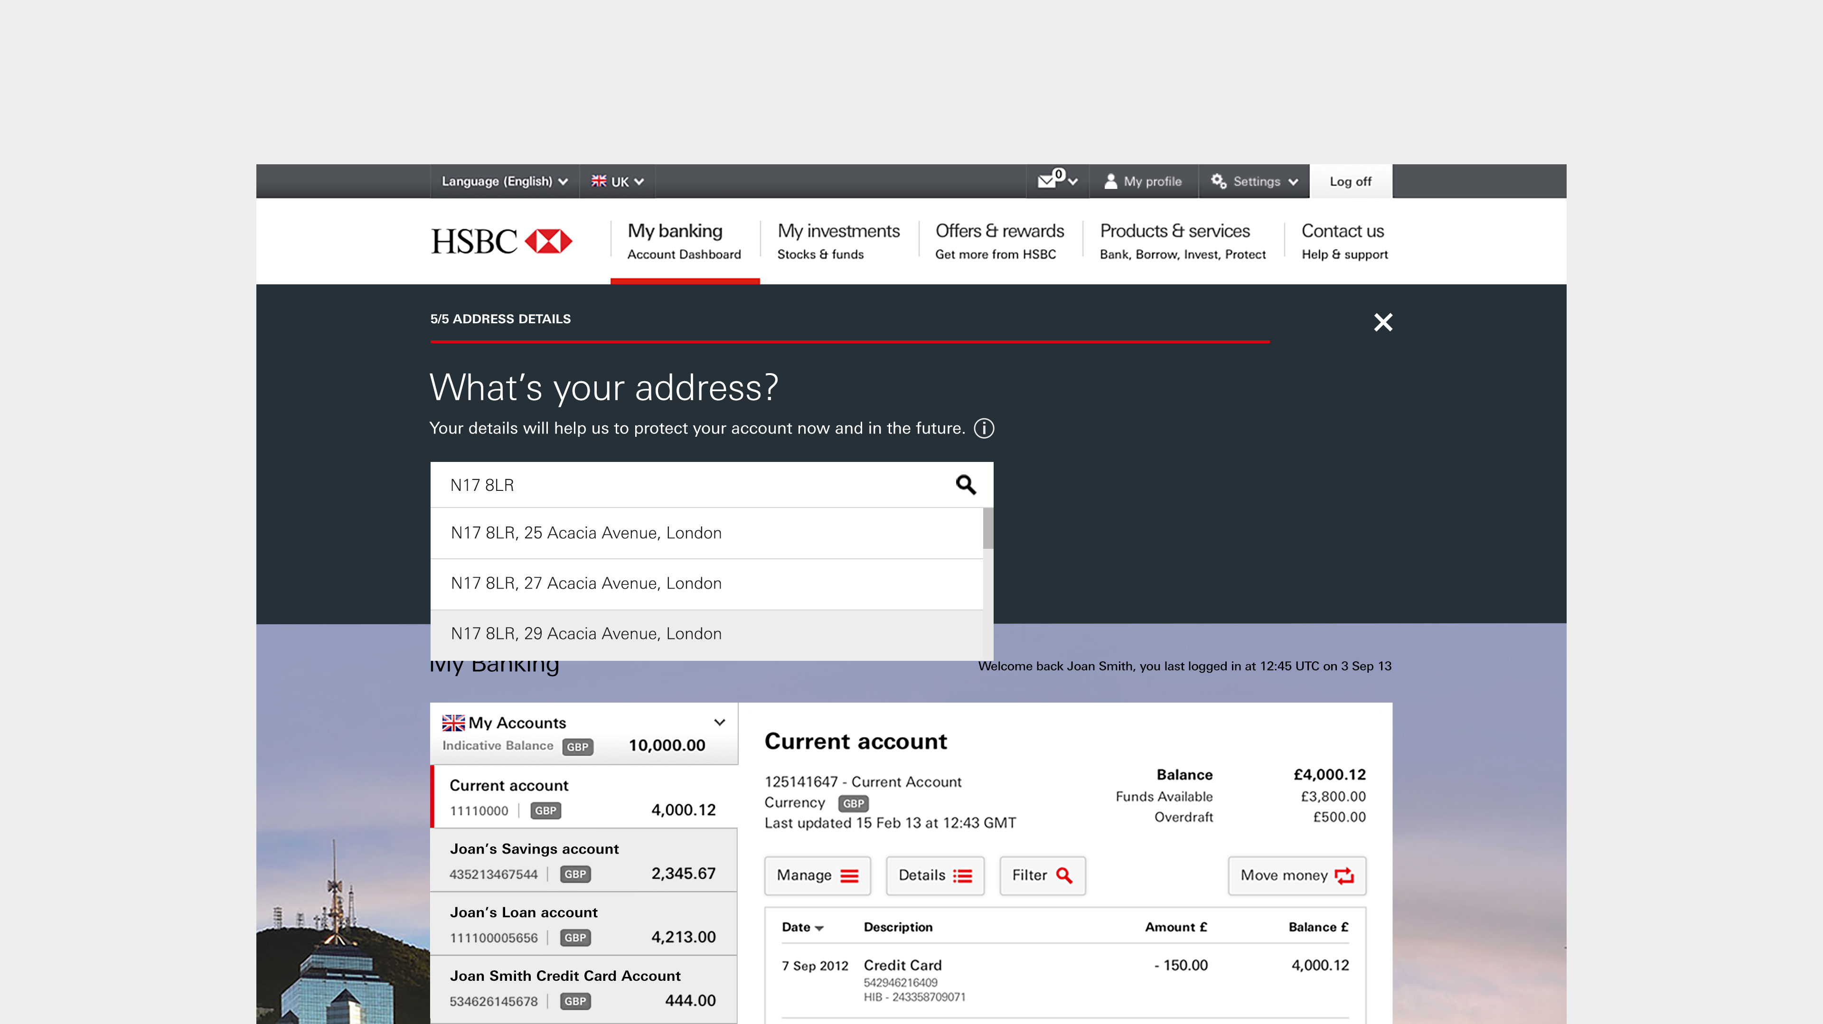1823x1024 pixels.
Task: Click the Amount £ column header
Action: [x=1175, y=927]
